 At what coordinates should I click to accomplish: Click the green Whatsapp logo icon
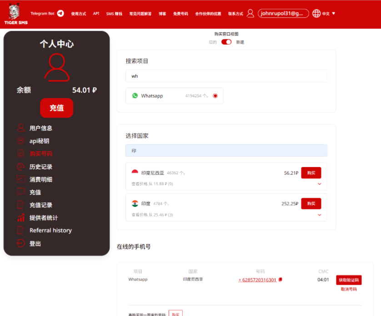[135, 96]
